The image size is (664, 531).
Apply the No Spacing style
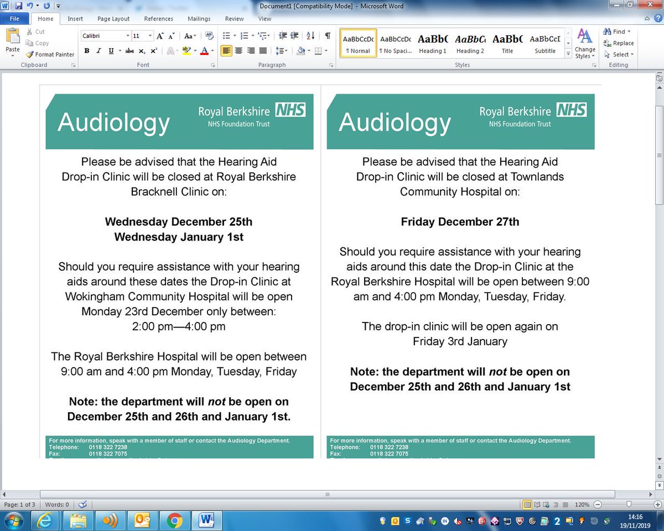click(396, 44)
